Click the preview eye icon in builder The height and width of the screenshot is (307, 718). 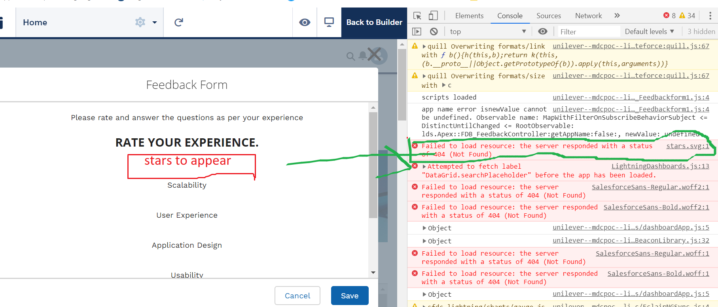tap(305, 23)
